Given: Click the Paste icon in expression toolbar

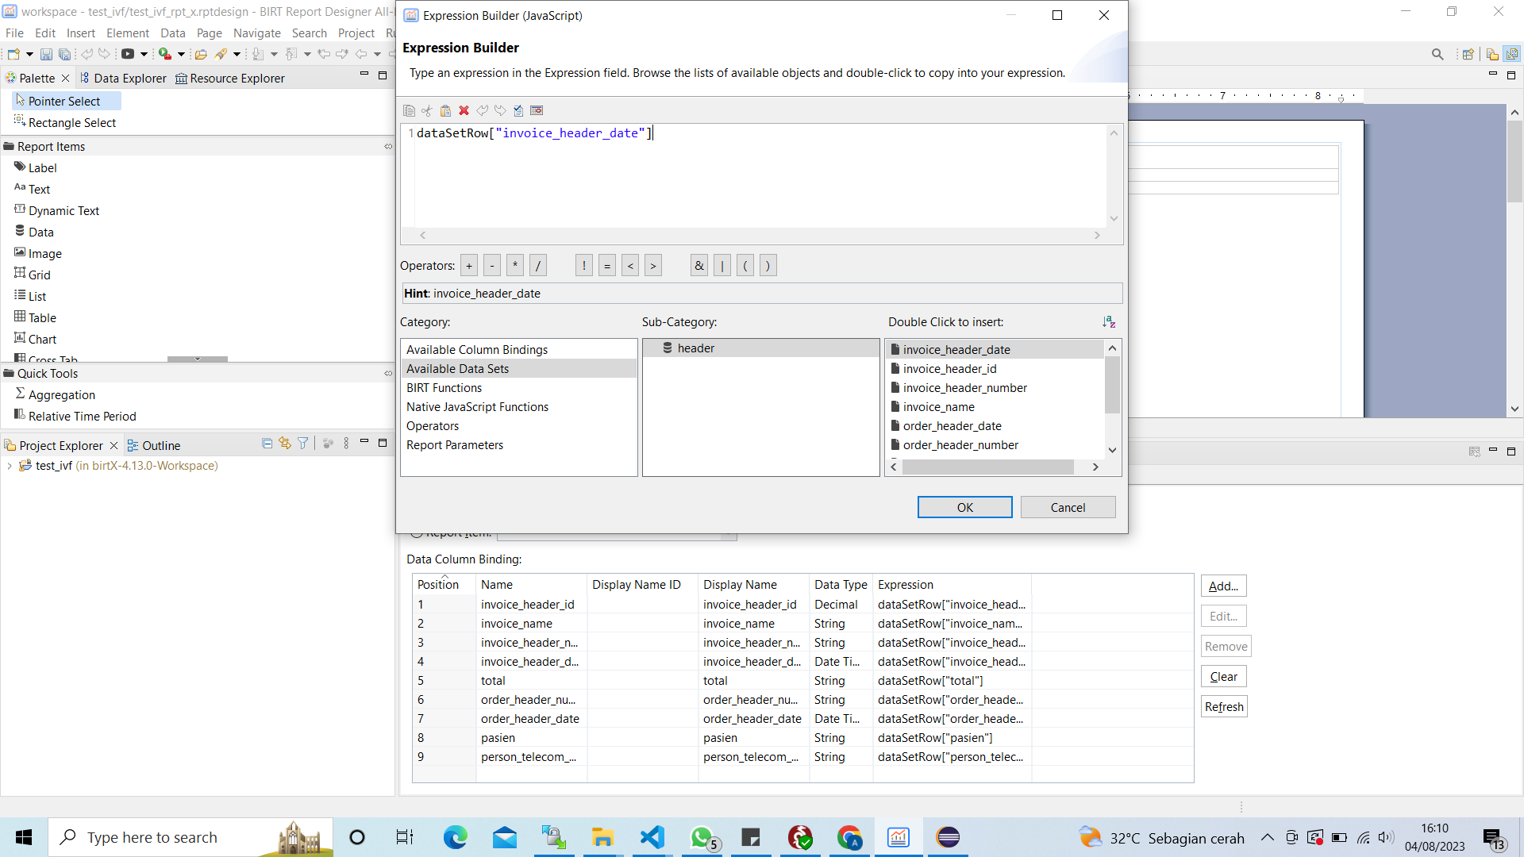Looking at the screenshot, I should [445, 110].
